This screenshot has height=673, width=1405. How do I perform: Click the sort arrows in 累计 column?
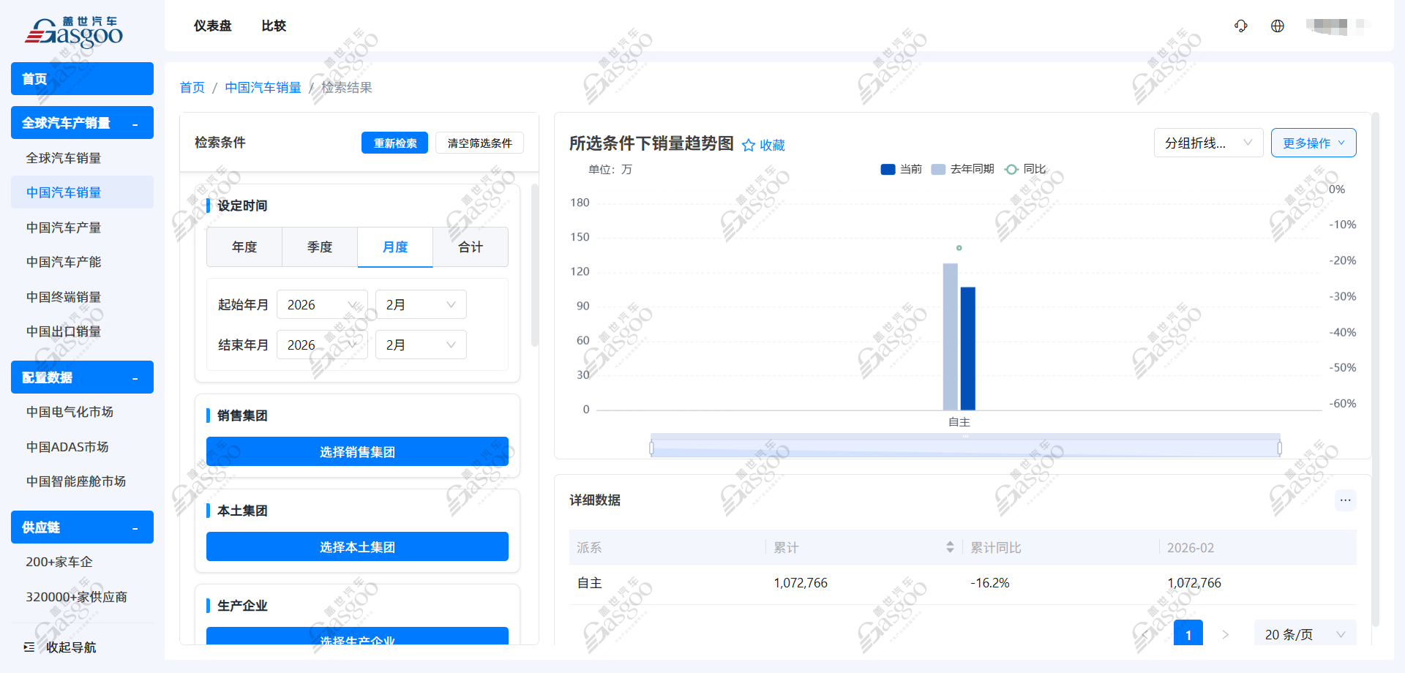949,547
